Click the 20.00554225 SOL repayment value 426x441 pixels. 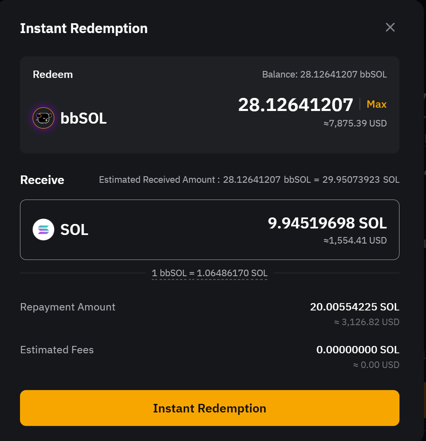[x=354, y=307]
